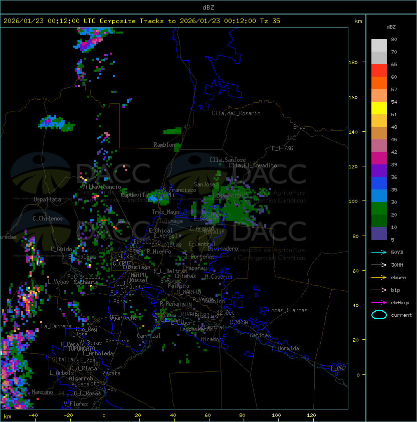Click the 'SanJose' map label
Viewport: 417px width, 422px height.
coord(204,184)
